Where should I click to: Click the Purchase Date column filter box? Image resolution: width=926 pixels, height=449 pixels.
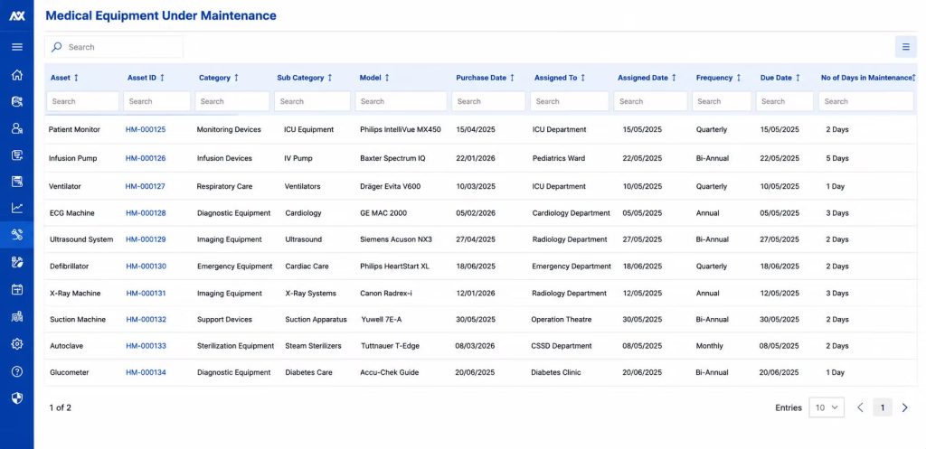[x=488, y=101]
